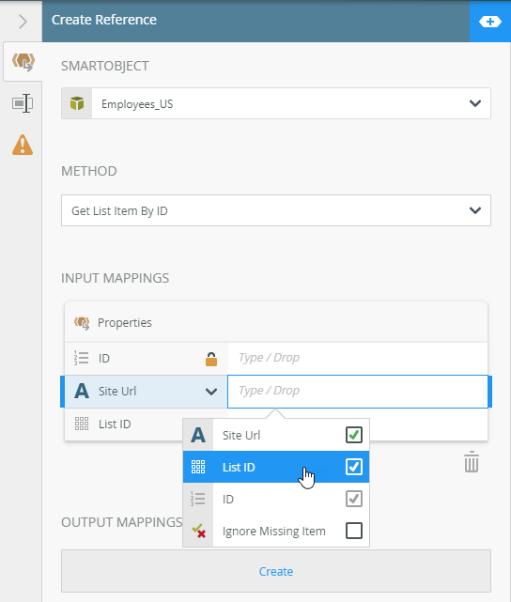Expand the Site Url property chevron
Screen dimensions: 511x602
point(211,392)
